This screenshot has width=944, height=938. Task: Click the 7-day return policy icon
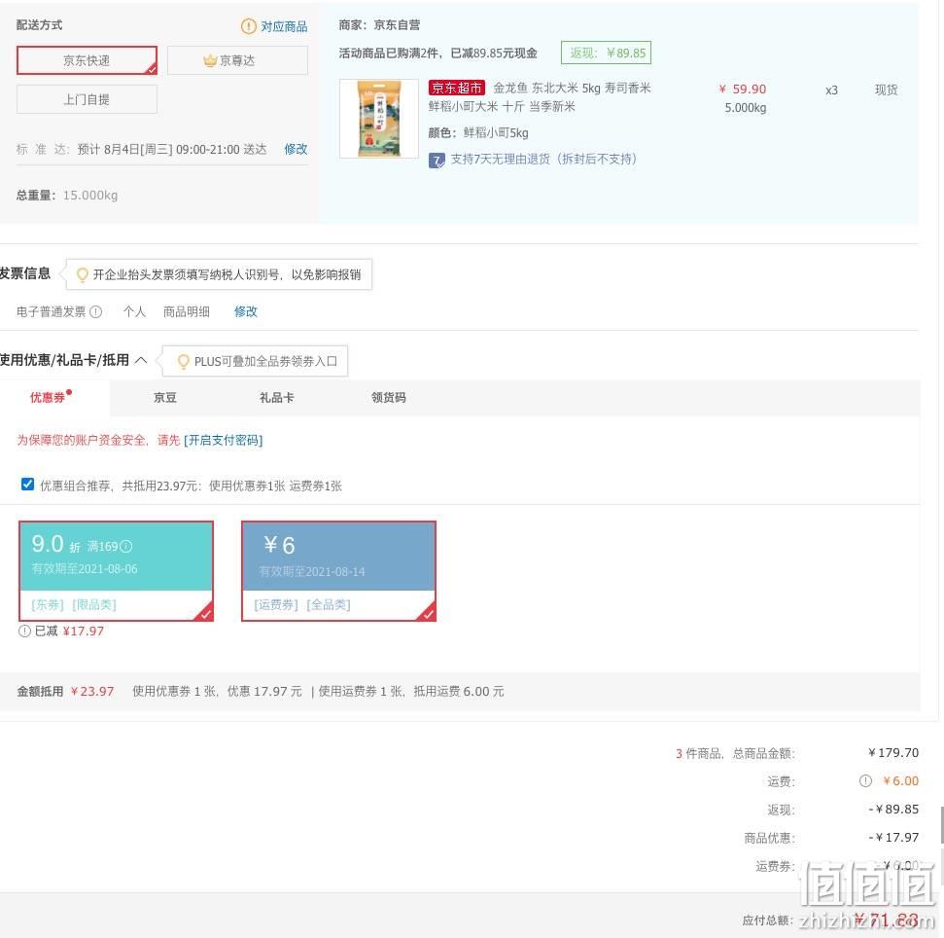(x=437, y=161)
